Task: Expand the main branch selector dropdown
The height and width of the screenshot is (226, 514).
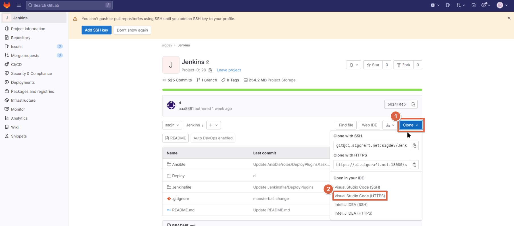Action: [x=172, y=125]
